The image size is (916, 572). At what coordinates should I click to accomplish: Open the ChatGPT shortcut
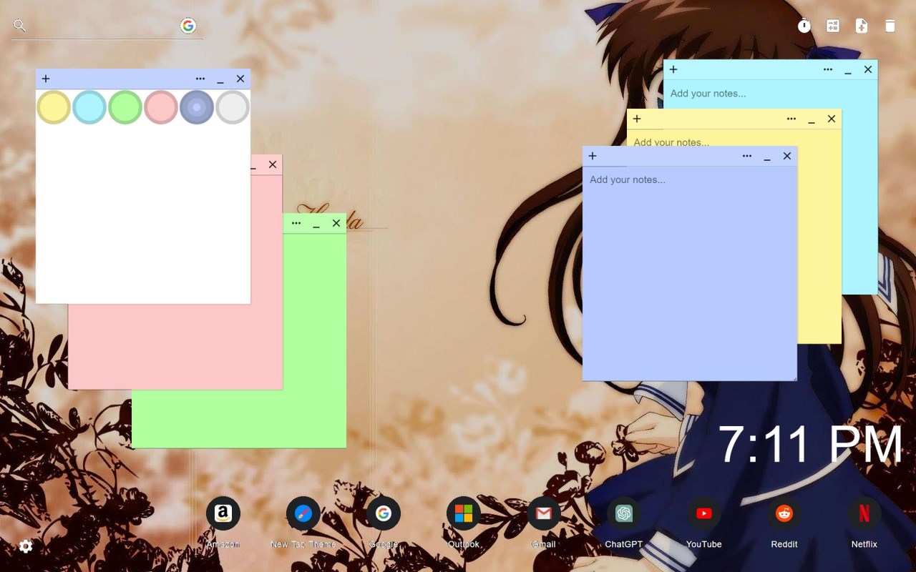point(624,513)
